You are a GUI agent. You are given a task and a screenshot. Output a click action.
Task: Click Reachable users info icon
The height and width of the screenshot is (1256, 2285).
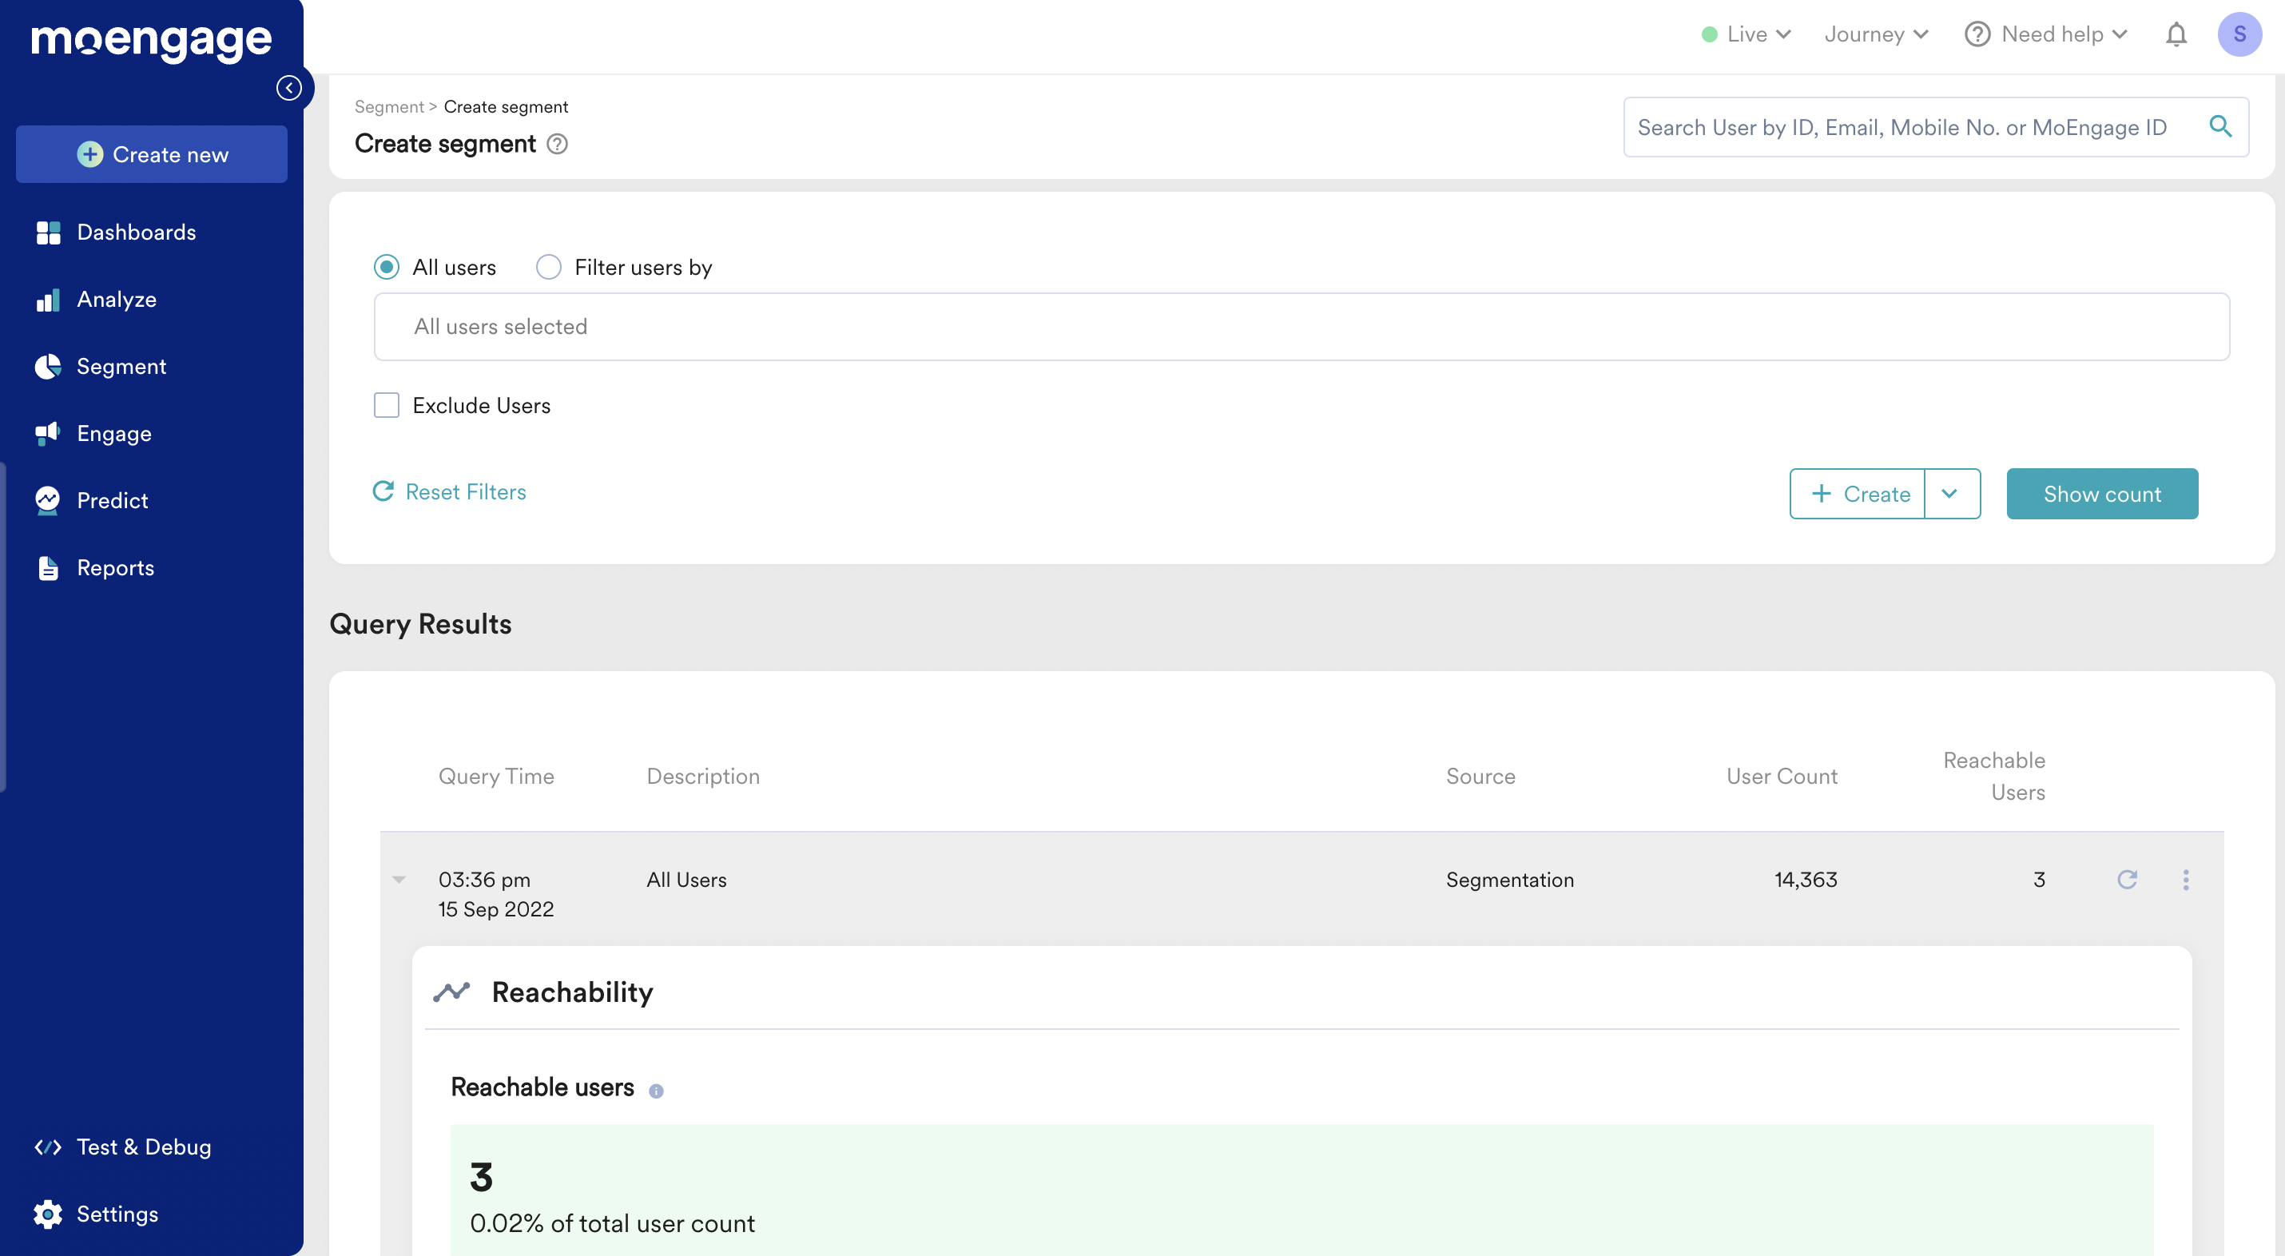[655, 1090]
